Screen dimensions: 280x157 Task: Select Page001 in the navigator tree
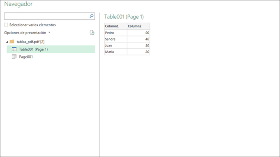[x=26, y=57]
